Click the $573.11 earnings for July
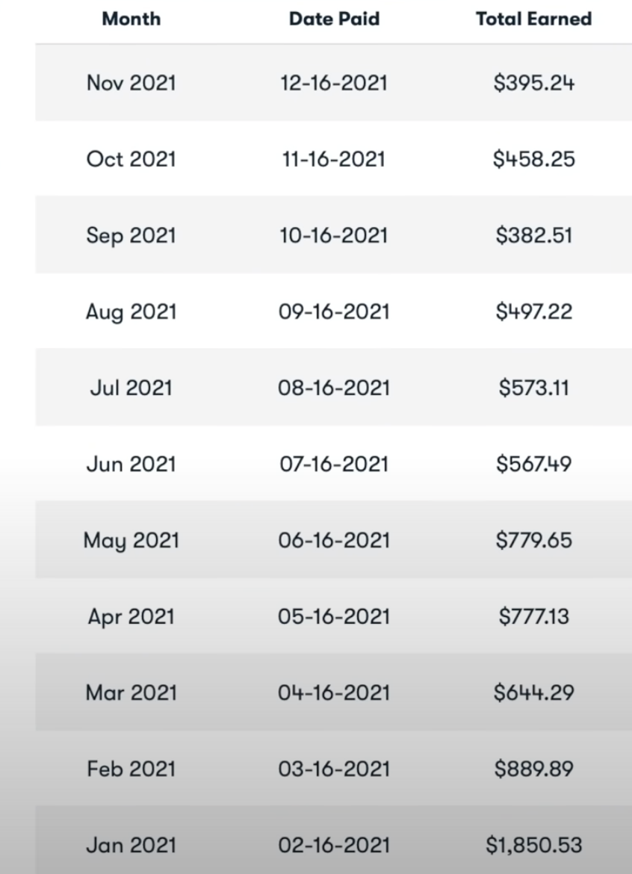This screenshot has width=632, height=874. (533, 388)
